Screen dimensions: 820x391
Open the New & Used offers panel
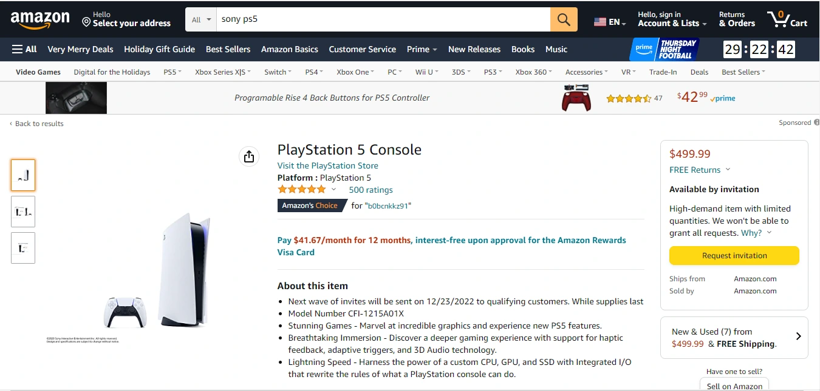[734, 338]
